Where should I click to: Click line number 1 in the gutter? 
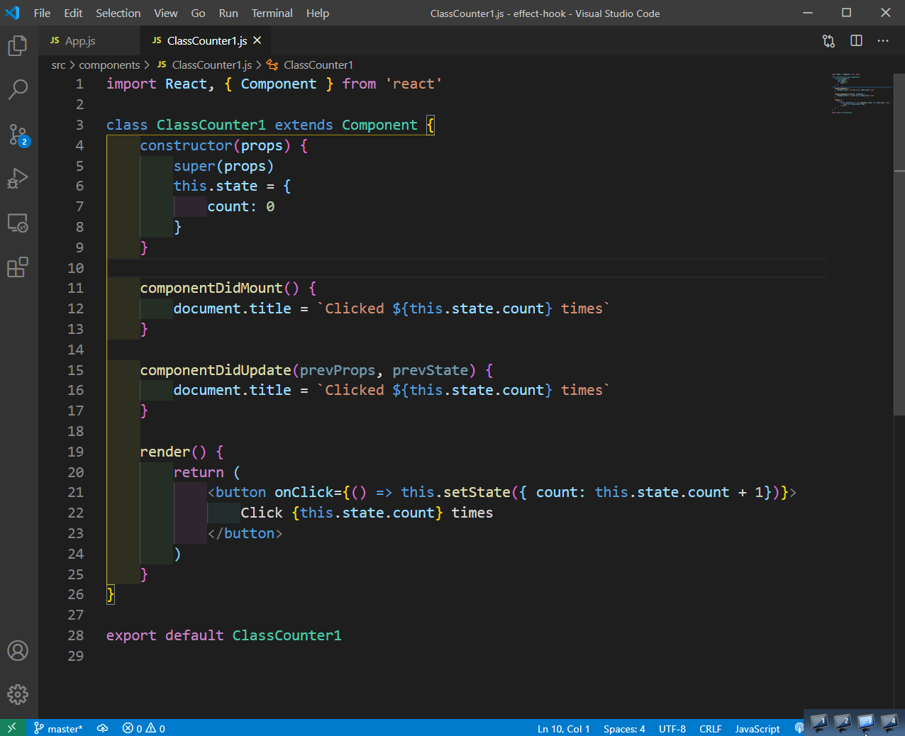pos(79,84)
